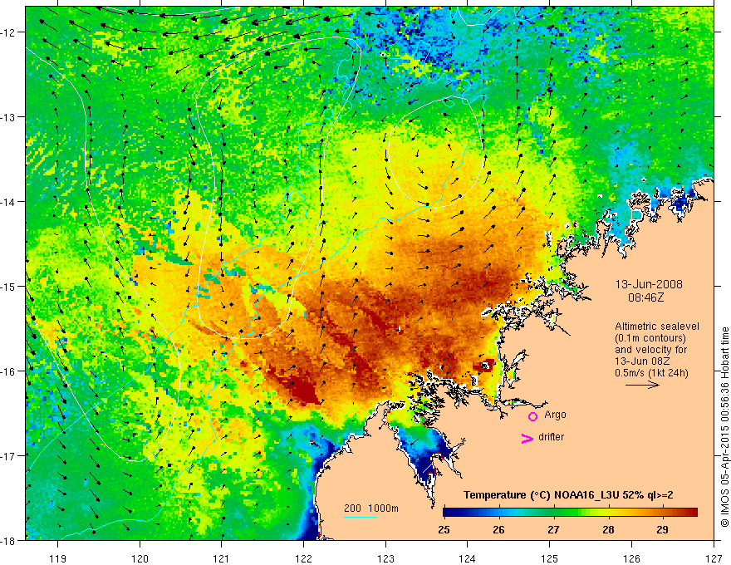
Task: Click the magenta Argo circle marker
Action: [x=532, y=416]
